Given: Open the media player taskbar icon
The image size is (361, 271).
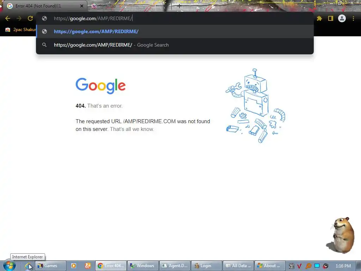Looking at the screenshot, I should (74, 266).
